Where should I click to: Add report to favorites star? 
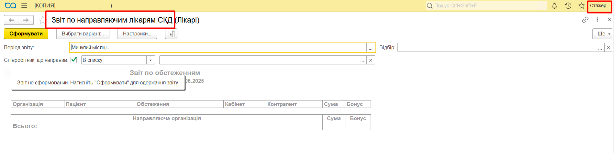click(x=42, y=20)
